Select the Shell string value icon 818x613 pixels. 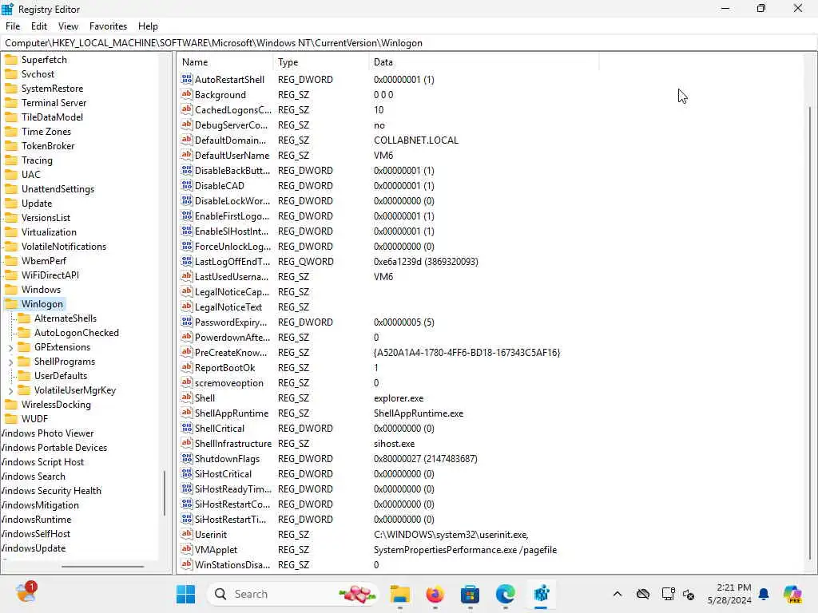(x=187, y=397)
